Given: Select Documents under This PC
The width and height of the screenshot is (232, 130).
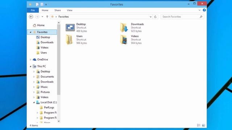Looking at the screenshot, I should (x=47, y=77).
